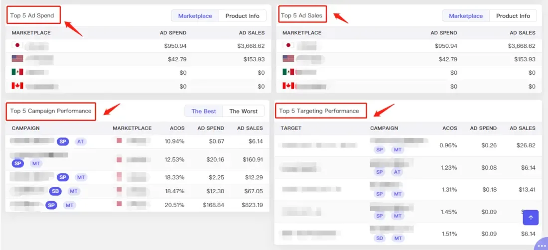Select the Marketplace tab in Top 5 Ad Spend
This screenshot has width=548, height=250.
click(x=195, y=16)
